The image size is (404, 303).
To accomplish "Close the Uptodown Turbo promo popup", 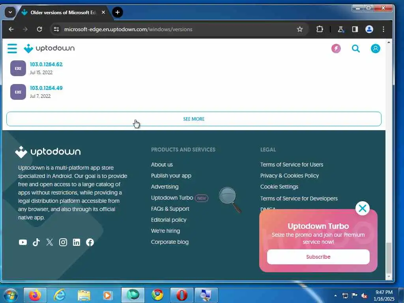I will point(363,208).
